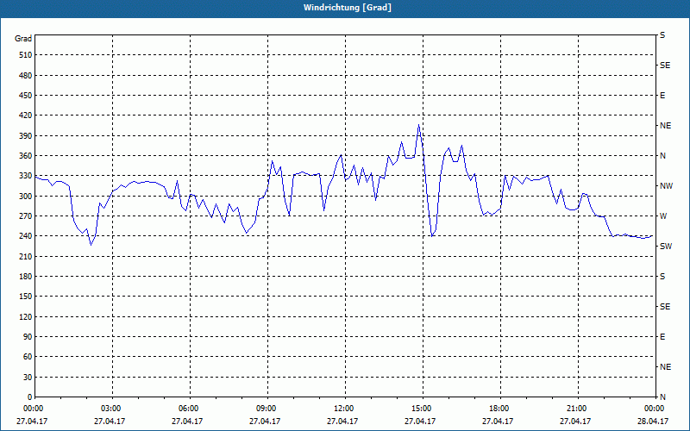Click the 450 y-axis value
The width and height of the screenshot is (690, 431).
[x=26, y=96]
